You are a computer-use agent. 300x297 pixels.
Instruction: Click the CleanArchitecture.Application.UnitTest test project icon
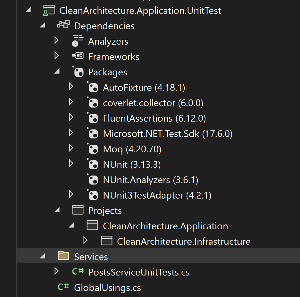pyautogui.click(x=49, y=10)
